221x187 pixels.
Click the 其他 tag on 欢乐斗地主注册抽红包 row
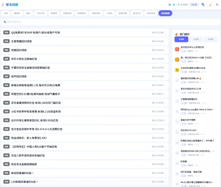click(x=6, y=59)
